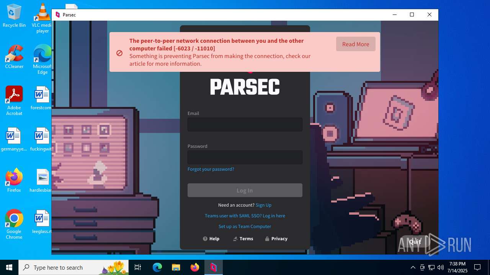Open the Help link at the bottom

tap(211, 239)
